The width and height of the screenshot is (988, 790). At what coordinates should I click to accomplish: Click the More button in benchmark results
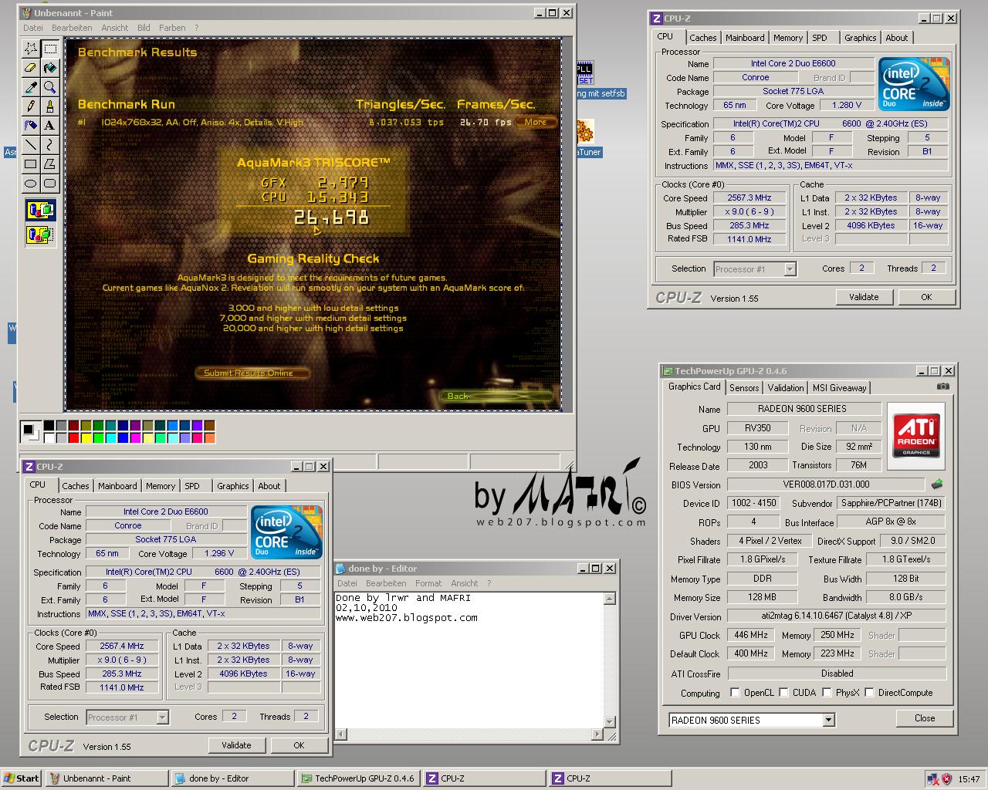(x=535, y=122)
